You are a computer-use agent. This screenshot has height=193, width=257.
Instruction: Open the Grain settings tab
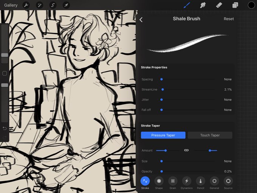(x=173, y=183)
